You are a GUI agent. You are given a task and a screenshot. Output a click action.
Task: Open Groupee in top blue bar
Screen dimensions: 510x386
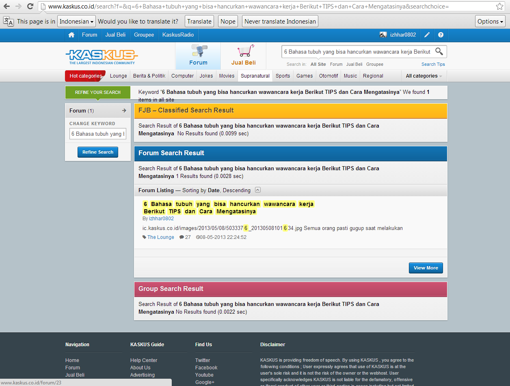click(144, 35)
